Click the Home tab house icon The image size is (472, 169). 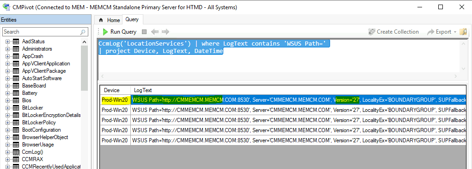(101, 20)
